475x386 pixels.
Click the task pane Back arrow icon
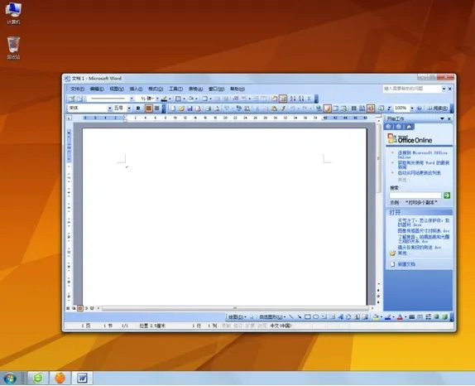tap(389, 127)
